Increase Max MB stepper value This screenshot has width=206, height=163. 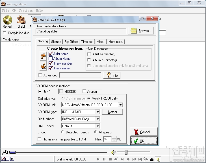[114, 138]
